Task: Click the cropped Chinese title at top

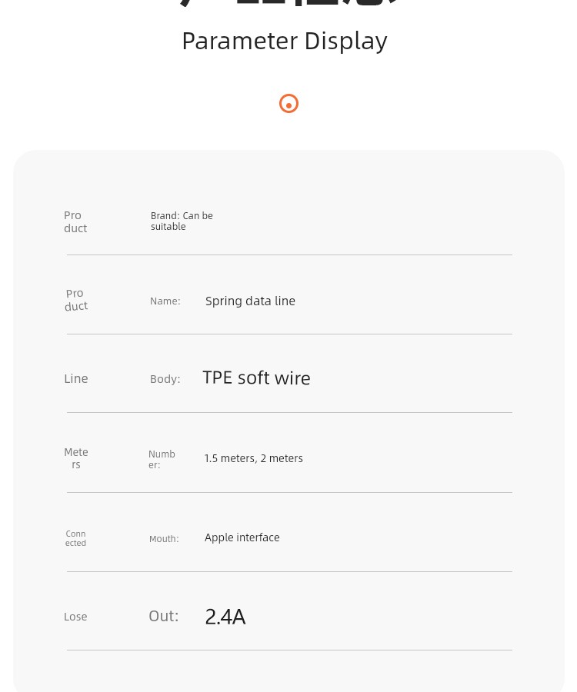Action: pos(289,4)
